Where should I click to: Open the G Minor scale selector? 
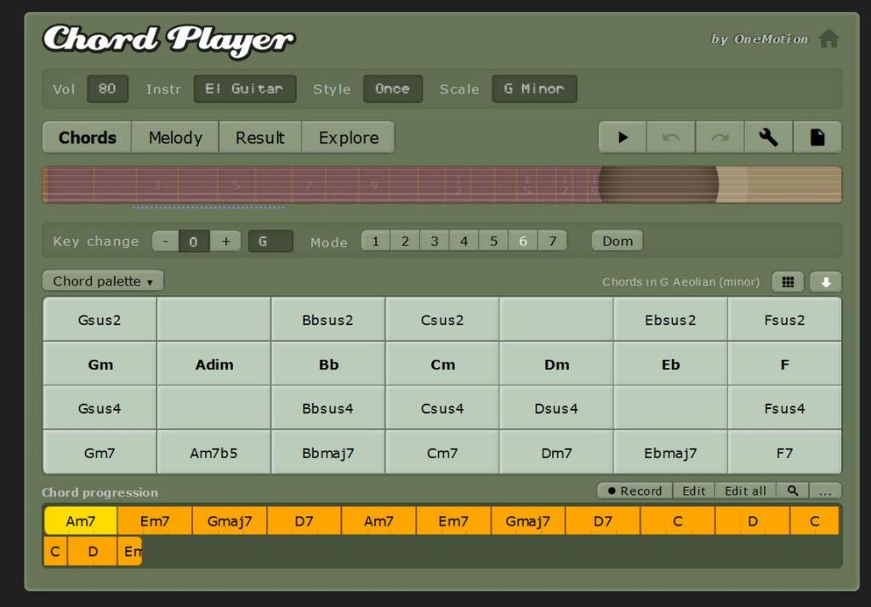point(533,89)
